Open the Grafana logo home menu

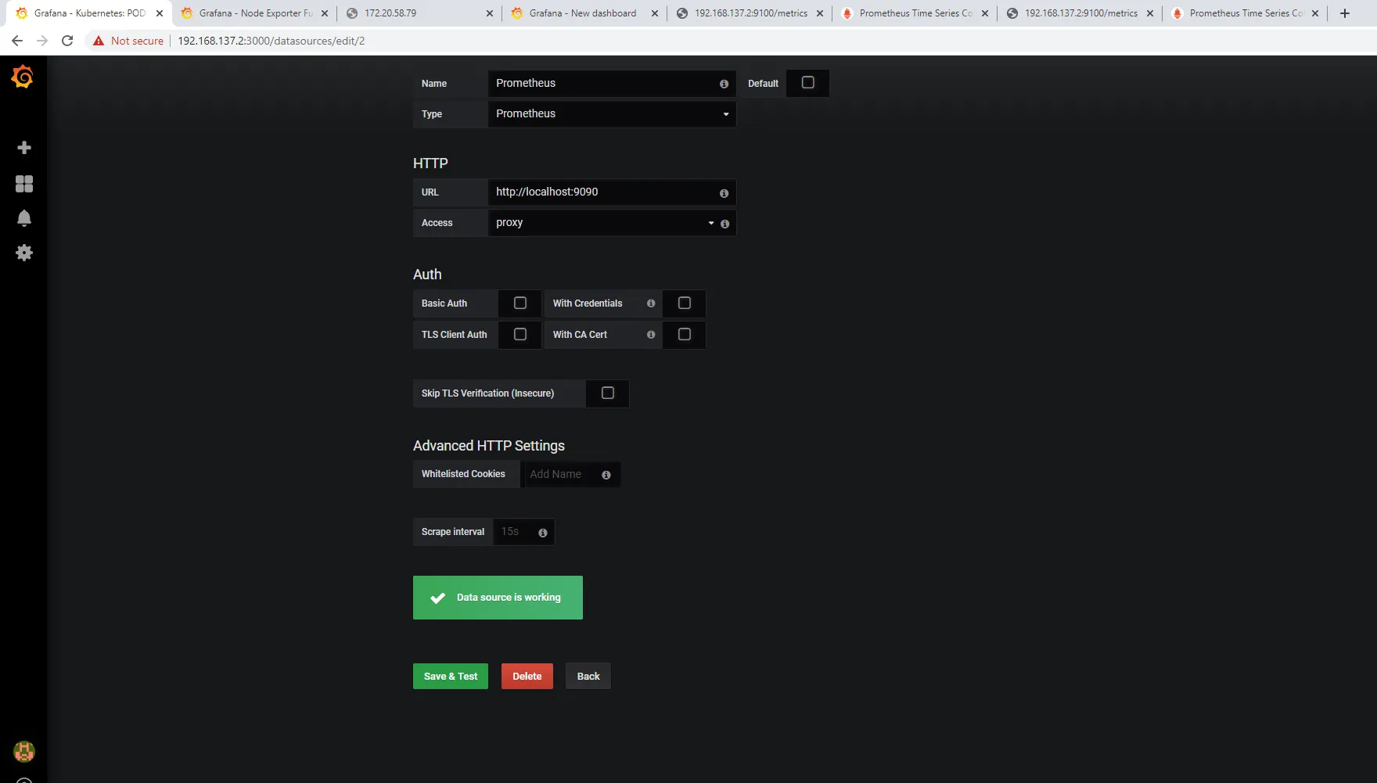pos(23,77)
